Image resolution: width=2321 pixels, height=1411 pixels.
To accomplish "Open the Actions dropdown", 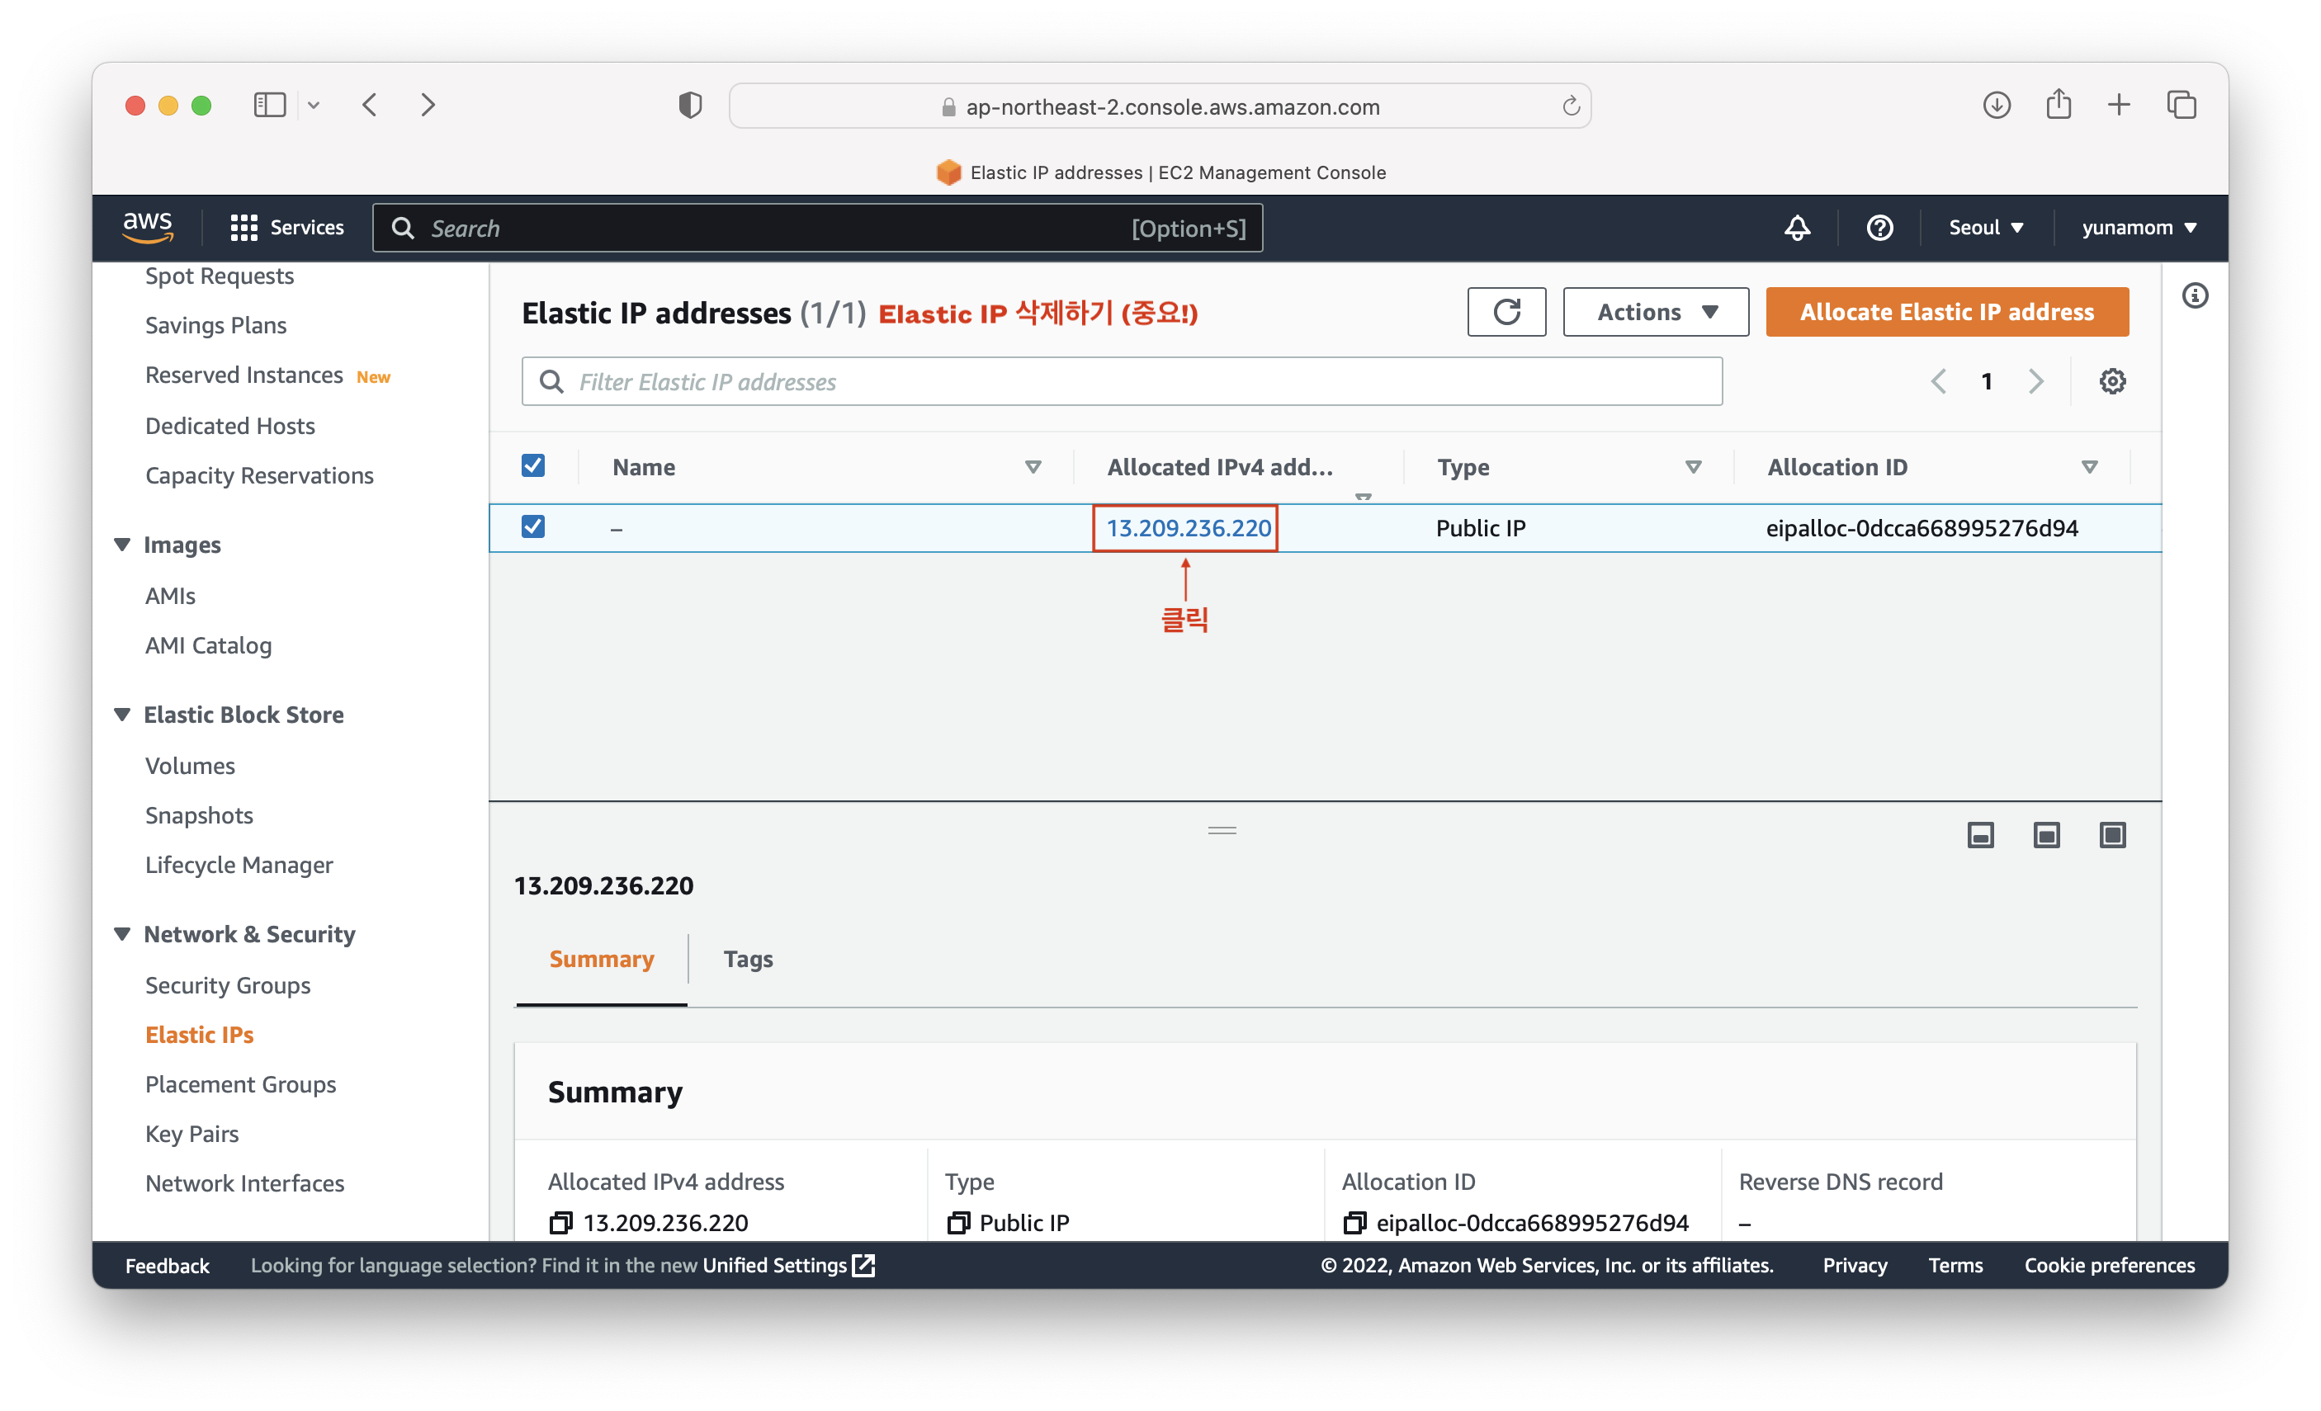I will click(1655, 312).
